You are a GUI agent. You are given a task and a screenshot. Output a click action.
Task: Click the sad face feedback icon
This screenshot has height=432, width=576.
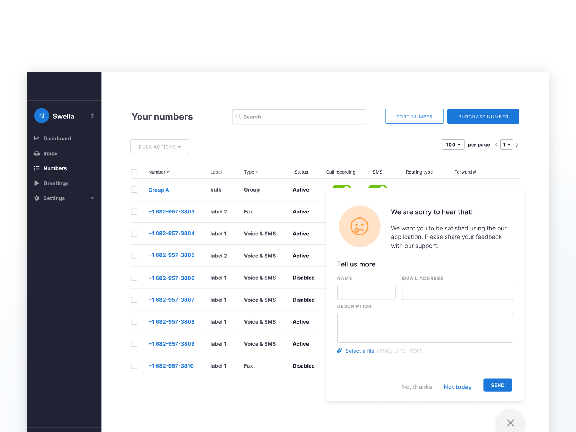[359, 226]
